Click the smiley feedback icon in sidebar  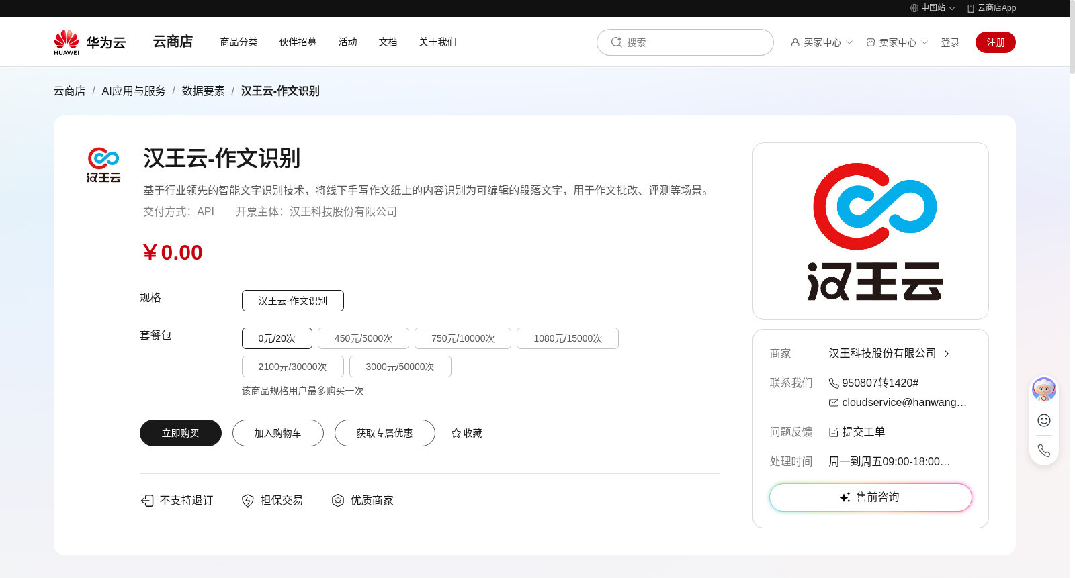pyautogui.click(x=1044, y=420)
